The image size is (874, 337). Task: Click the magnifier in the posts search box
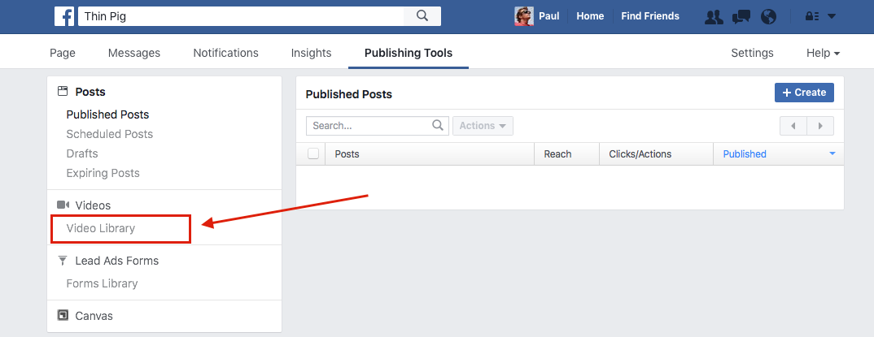(438, 125)
